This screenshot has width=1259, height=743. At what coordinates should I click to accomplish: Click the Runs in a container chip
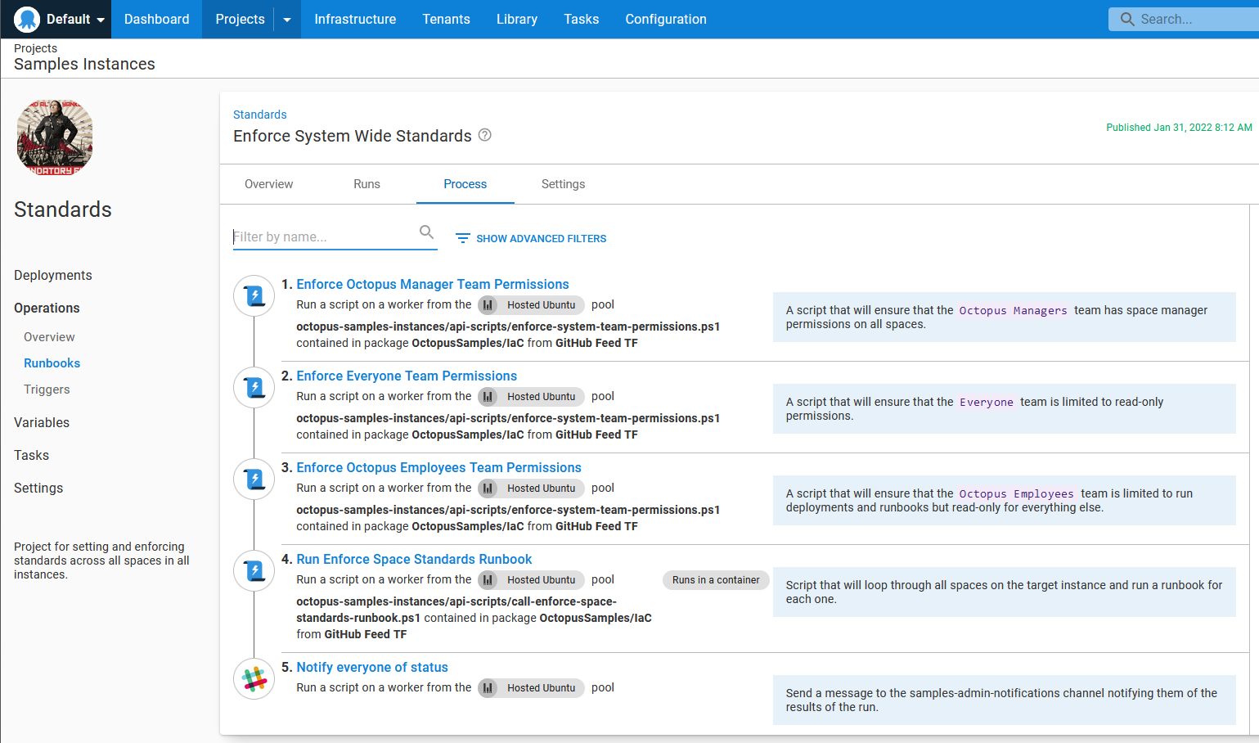click(716, 579)
